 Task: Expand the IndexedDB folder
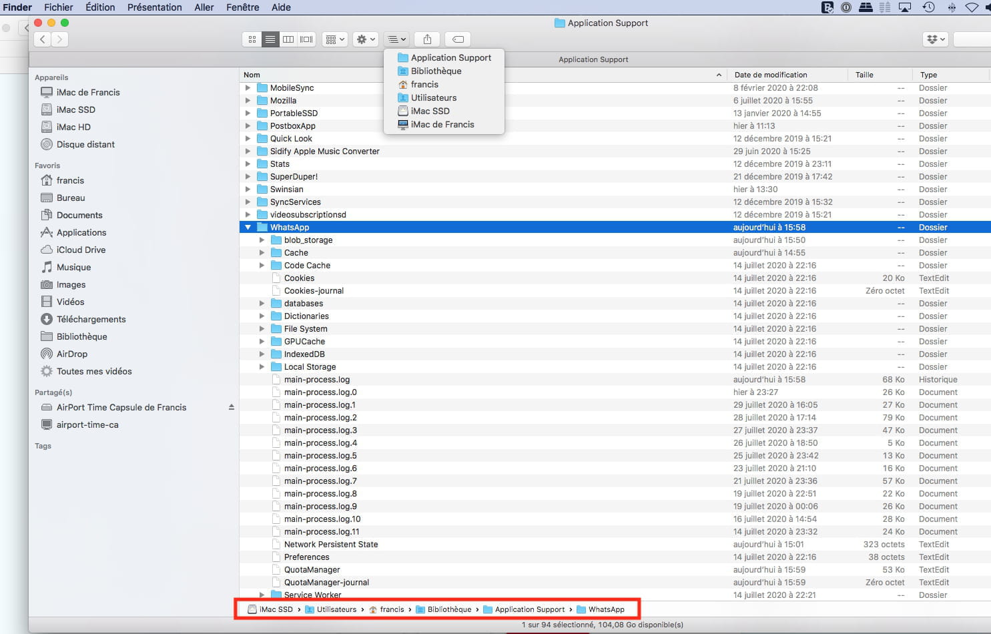262,354
